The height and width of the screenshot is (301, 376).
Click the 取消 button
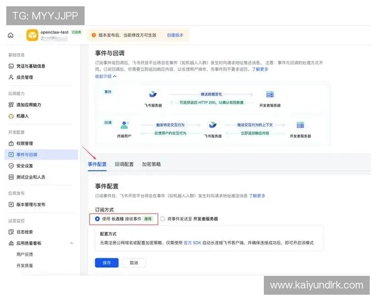(x=134, y=263)
